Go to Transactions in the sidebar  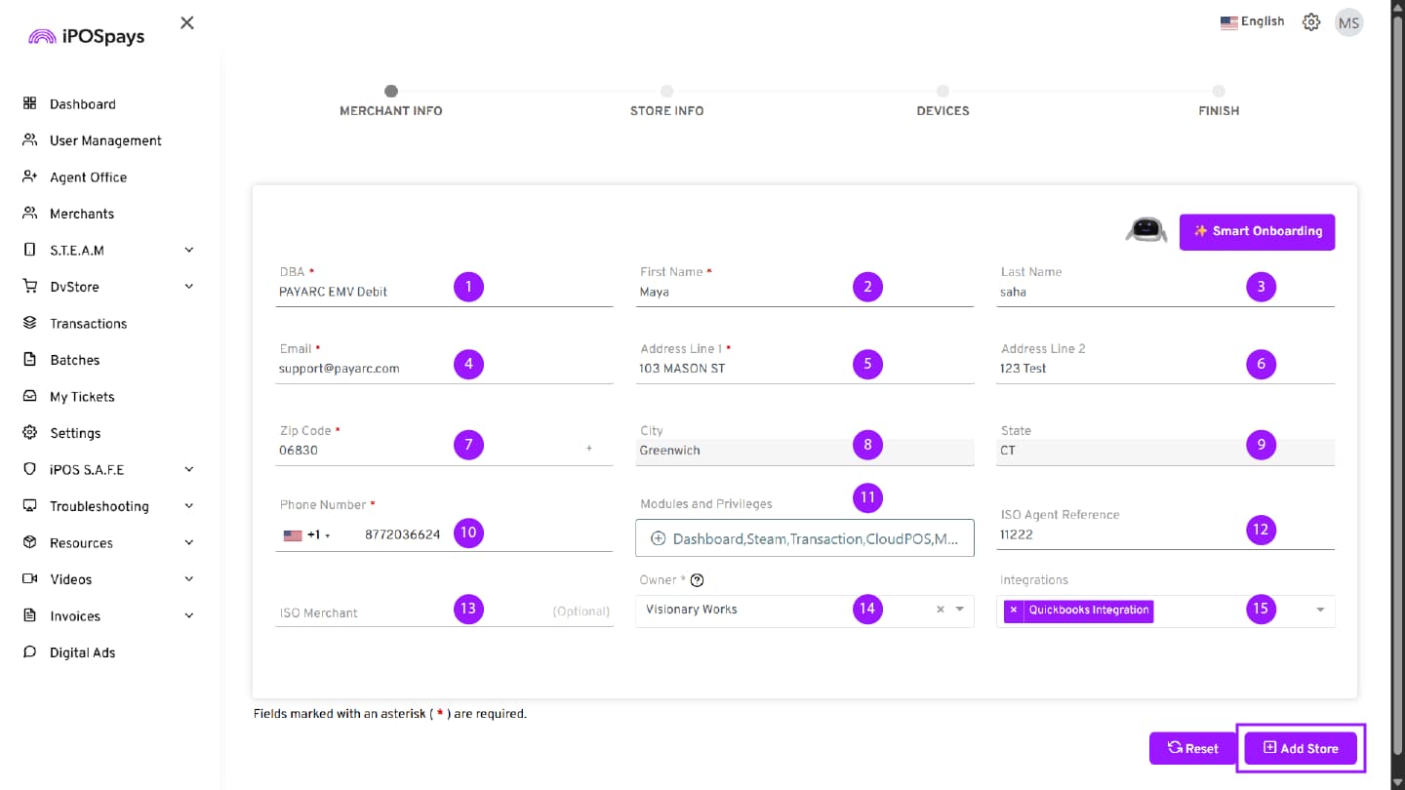tap(88, 324)
